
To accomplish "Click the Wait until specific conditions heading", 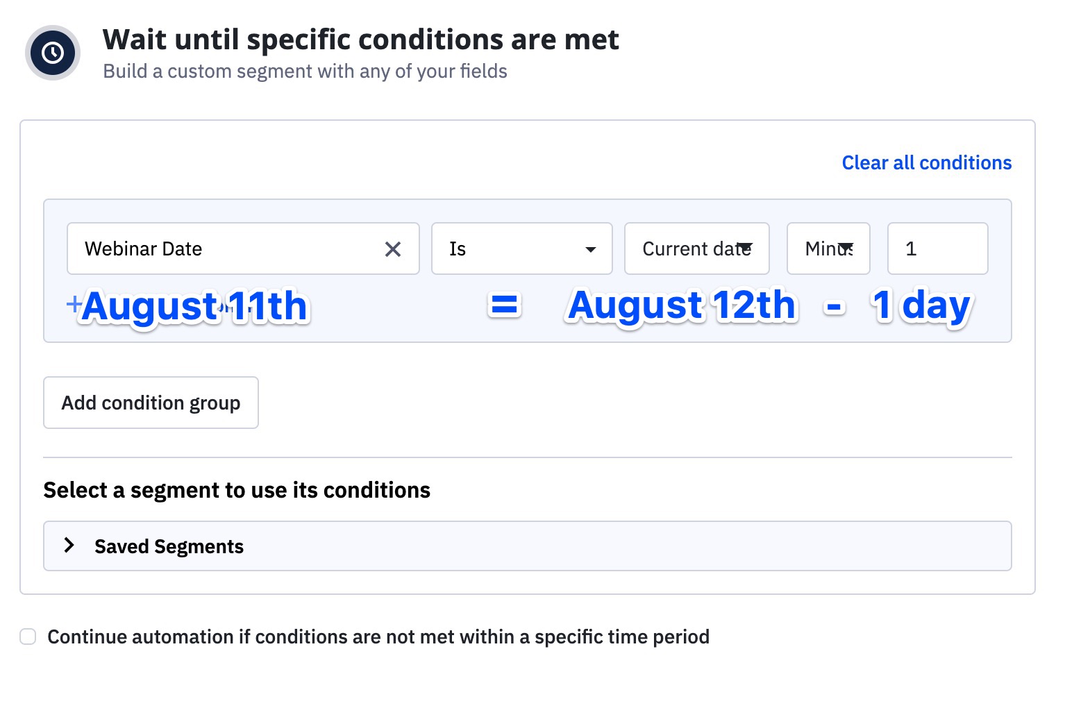I will coord(360,40).
